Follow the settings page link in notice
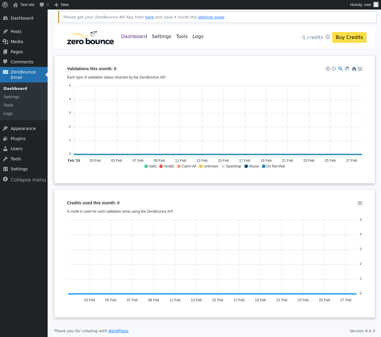 click(x=211, y=17)
